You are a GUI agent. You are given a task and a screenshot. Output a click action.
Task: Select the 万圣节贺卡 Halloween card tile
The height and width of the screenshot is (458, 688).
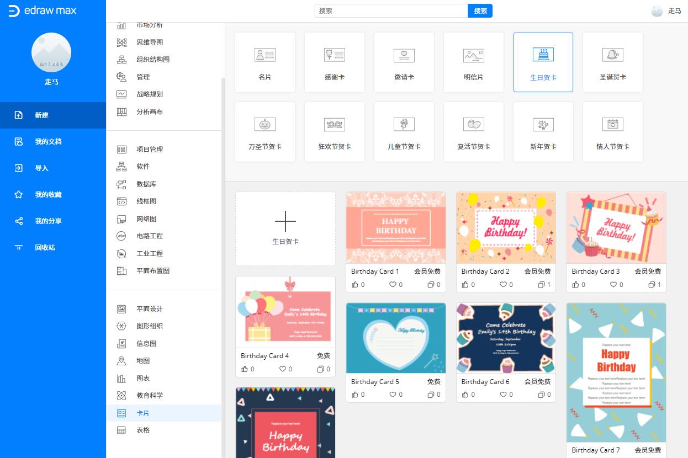click(264, 131)
